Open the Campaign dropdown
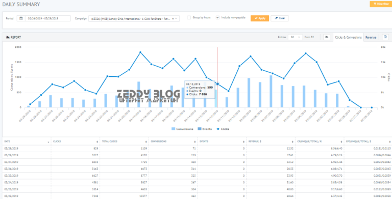 tap(134, 18)
